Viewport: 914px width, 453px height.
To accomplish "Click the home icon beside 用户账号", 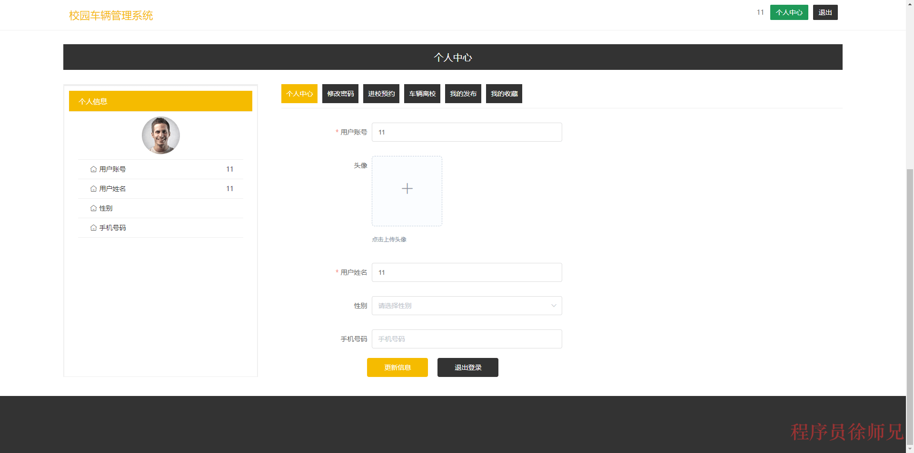I will pos(93,169).
